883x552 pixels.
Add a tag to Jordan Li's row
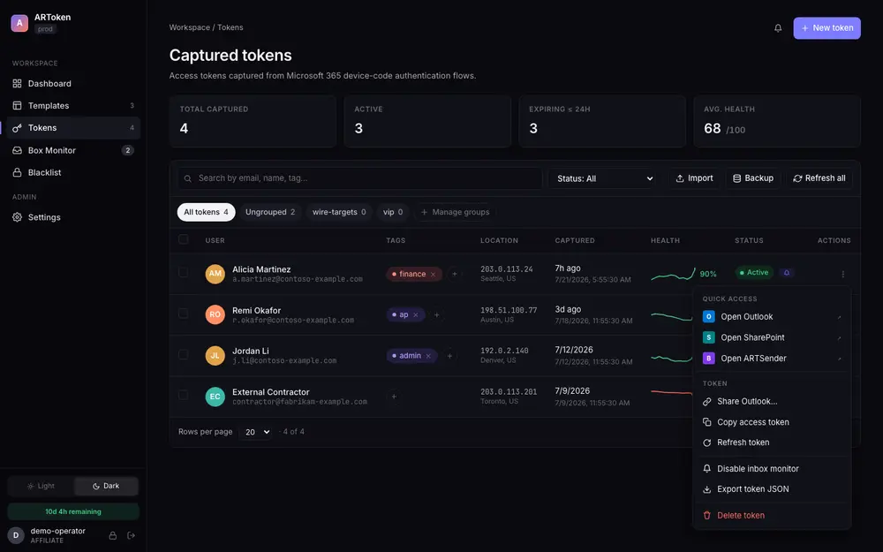[449, 356]
